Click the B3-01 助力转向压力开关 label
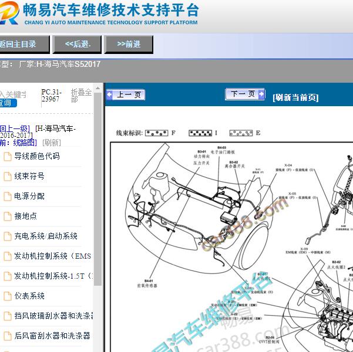The width and height of the screenshot is (353, 352). [201, 157]
